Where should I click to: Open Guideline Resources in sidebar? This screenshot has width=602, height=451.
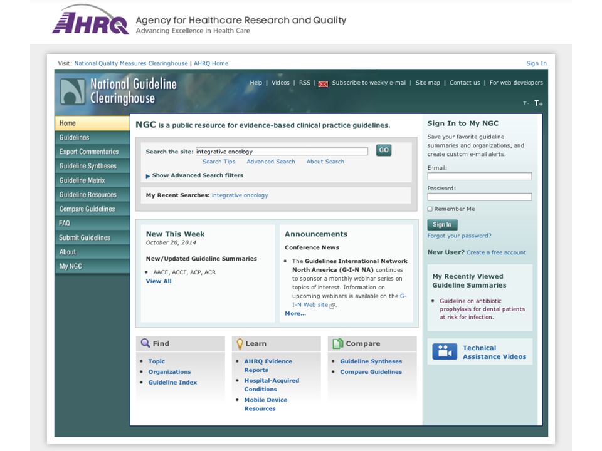(92, 195)
